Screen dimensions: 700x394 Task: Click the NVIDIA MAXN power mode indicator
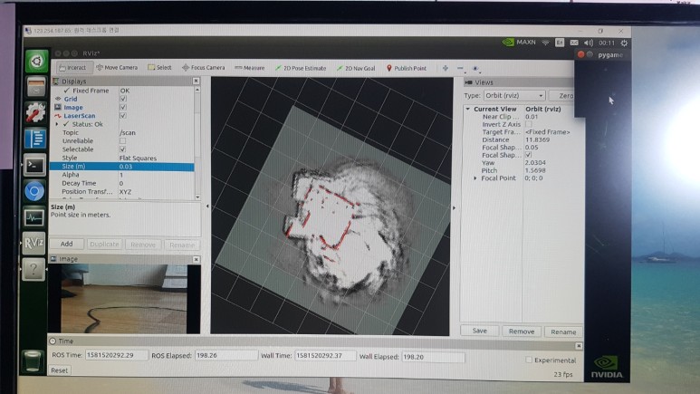coord(520,42)
